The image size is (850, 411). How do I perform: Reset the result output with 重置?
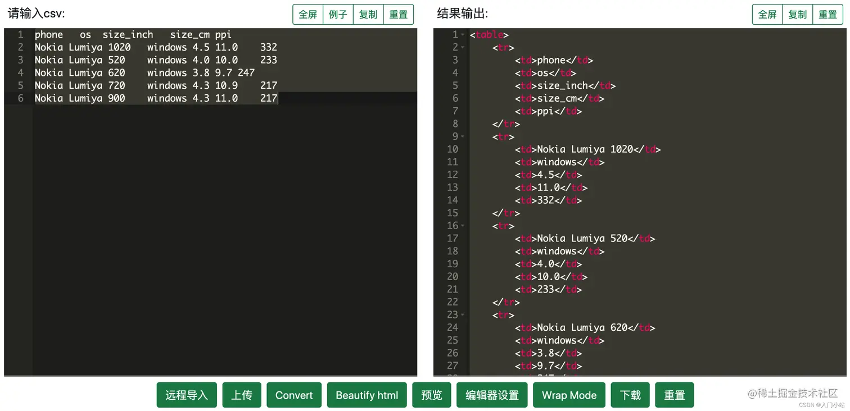[x=828, y=15]
